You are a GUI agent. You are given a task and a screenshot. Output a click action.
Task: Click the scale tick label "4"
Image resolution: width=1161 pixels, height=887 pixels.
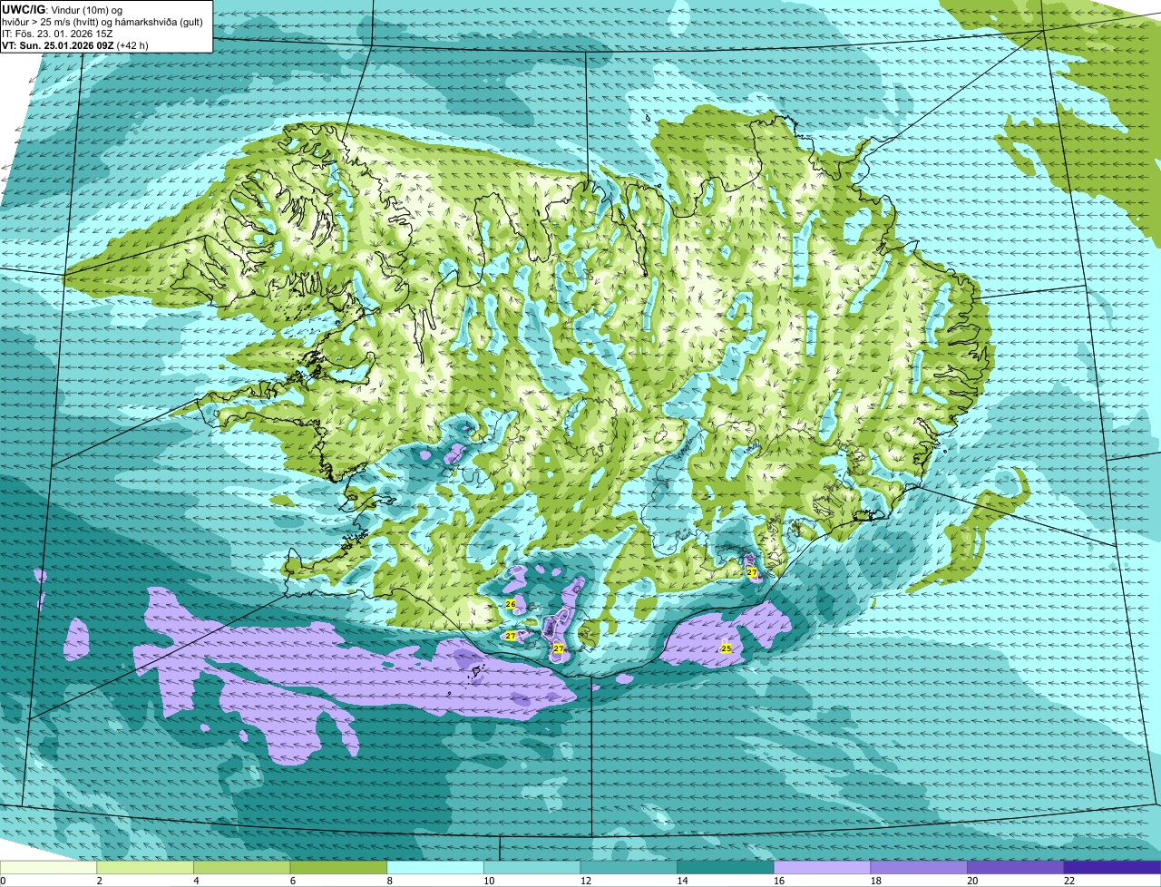[x=196, y=881]
